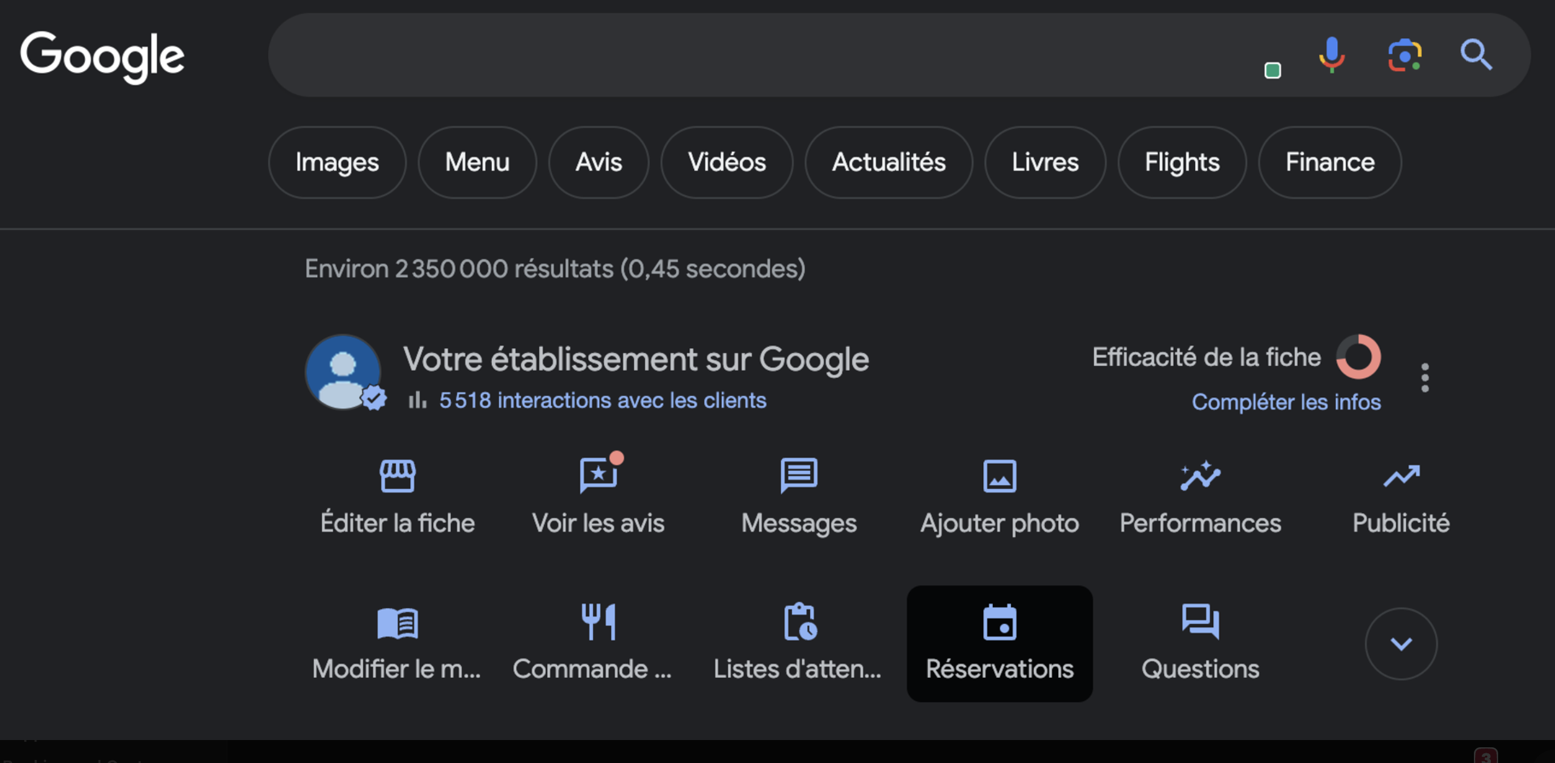
Task: Click the Efficacité de la fiche label
Action: 1206,357
